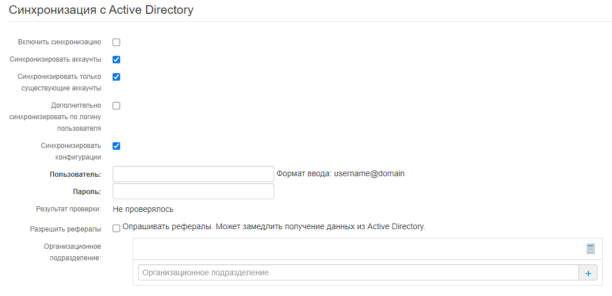
Task: Click the 'Разрешить рефералы' label
Action: [x=66, y=229]
